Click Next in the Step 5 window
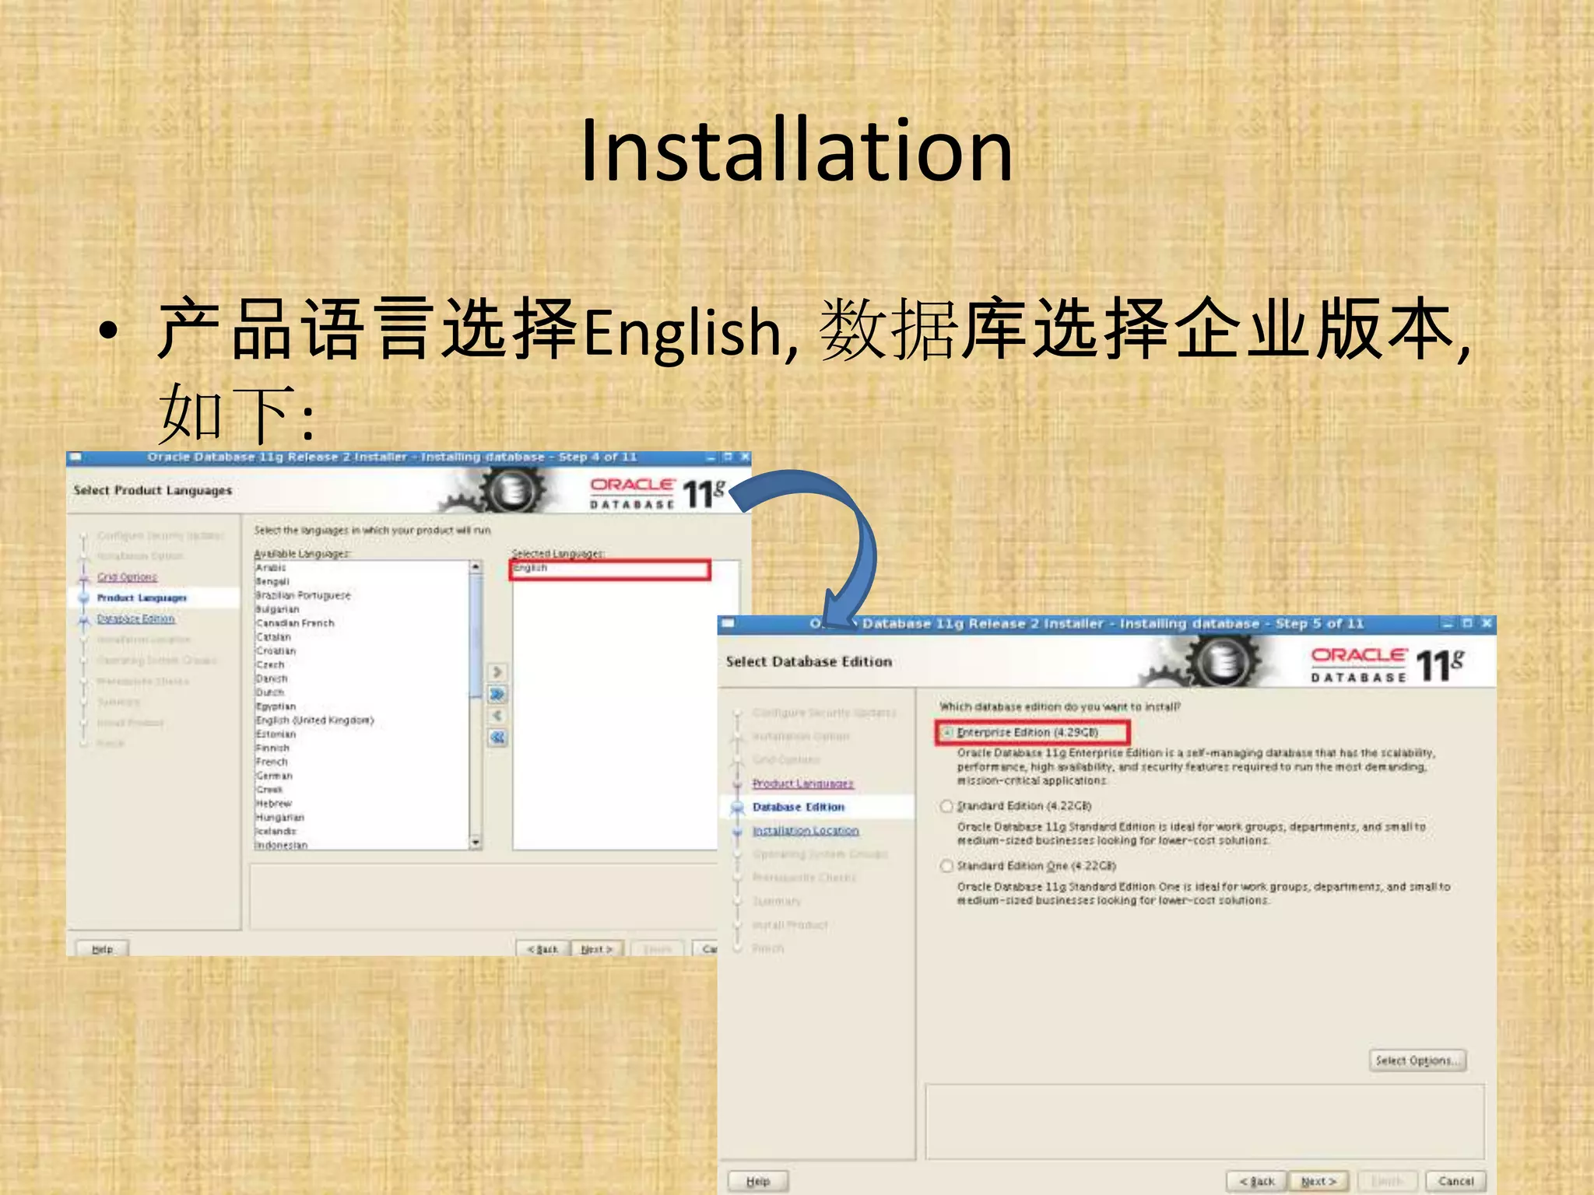This screenshot has width=1594, height=1195. point(1318,1181)
